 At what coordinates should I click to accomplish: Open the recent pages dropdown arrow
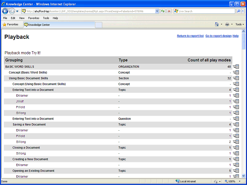click(x=17, y=11)
